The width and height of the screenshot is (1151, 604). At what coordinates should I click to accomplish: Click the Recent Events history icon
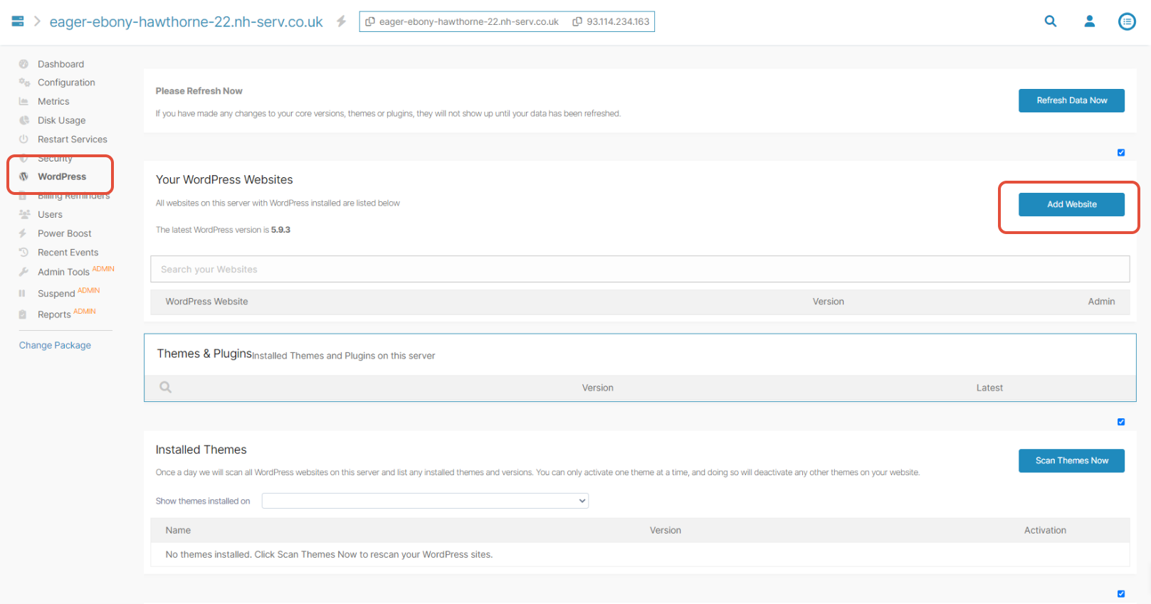tap(23, 253)
